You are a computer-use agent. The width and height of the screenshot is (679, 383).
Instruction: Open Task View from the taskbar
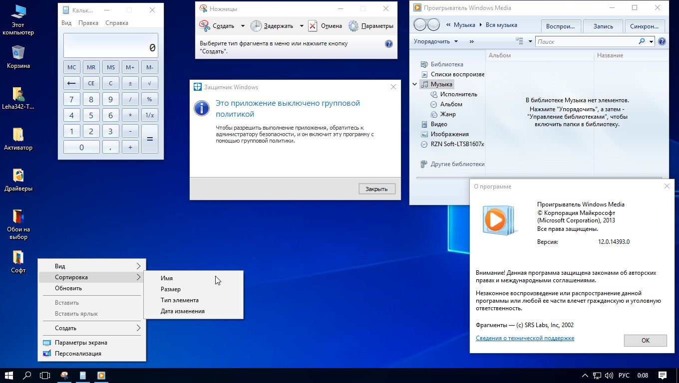click(45, 376)
